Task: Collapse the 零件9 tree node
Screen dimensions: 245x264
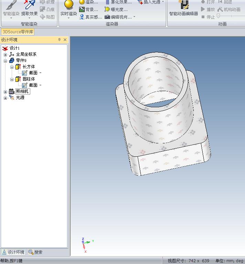Action: pos(5,60)
